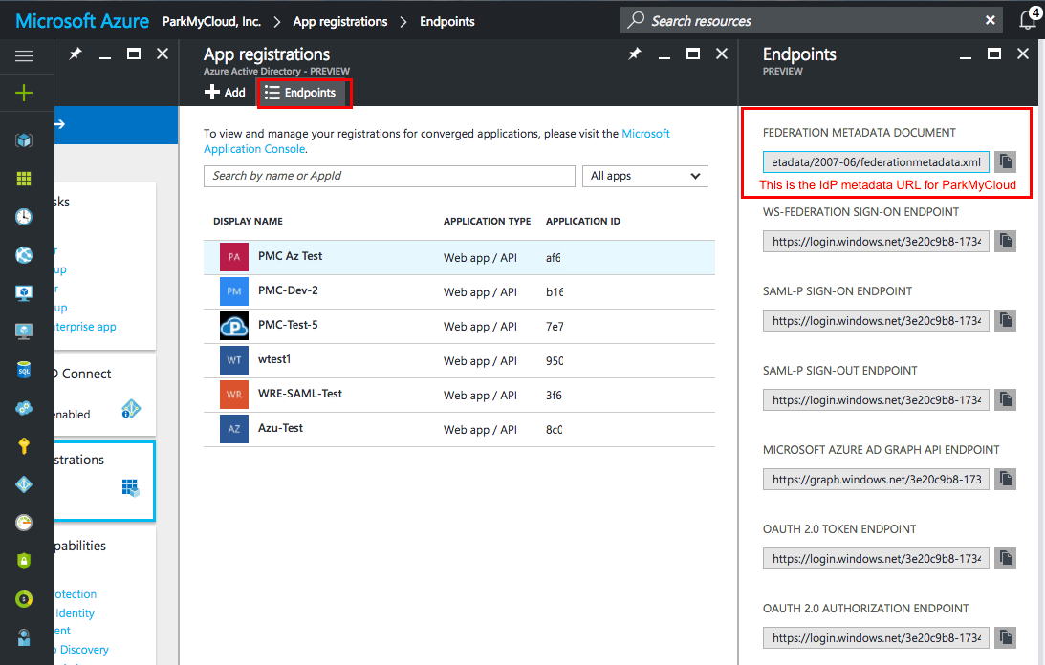
Task: Select the SAML-P Sign-On Endpoint URL field
Action: coord(876,320)
